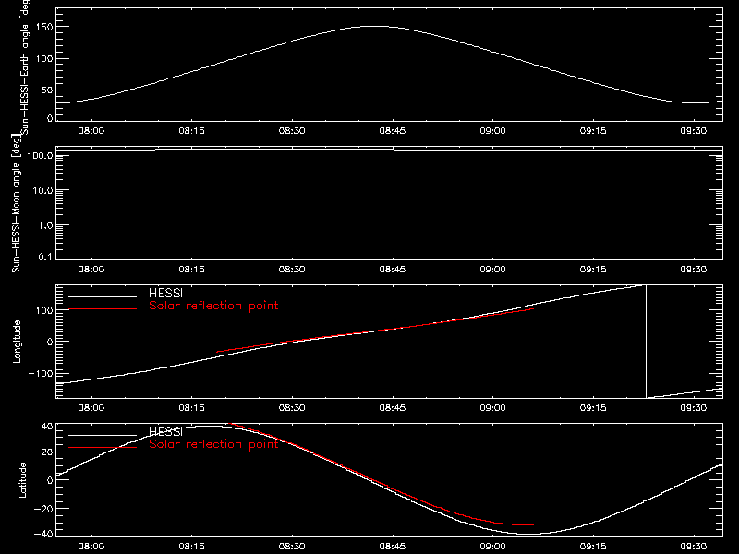
Task: Click 08:45 time label under Moon angle plot
Action: [x=392, y=270]
